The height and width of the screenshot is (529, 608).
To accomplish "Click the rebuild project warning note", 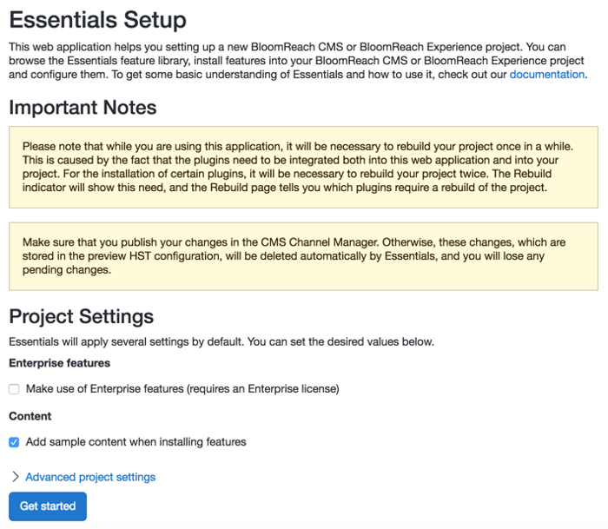I will [x=303, y=167].
